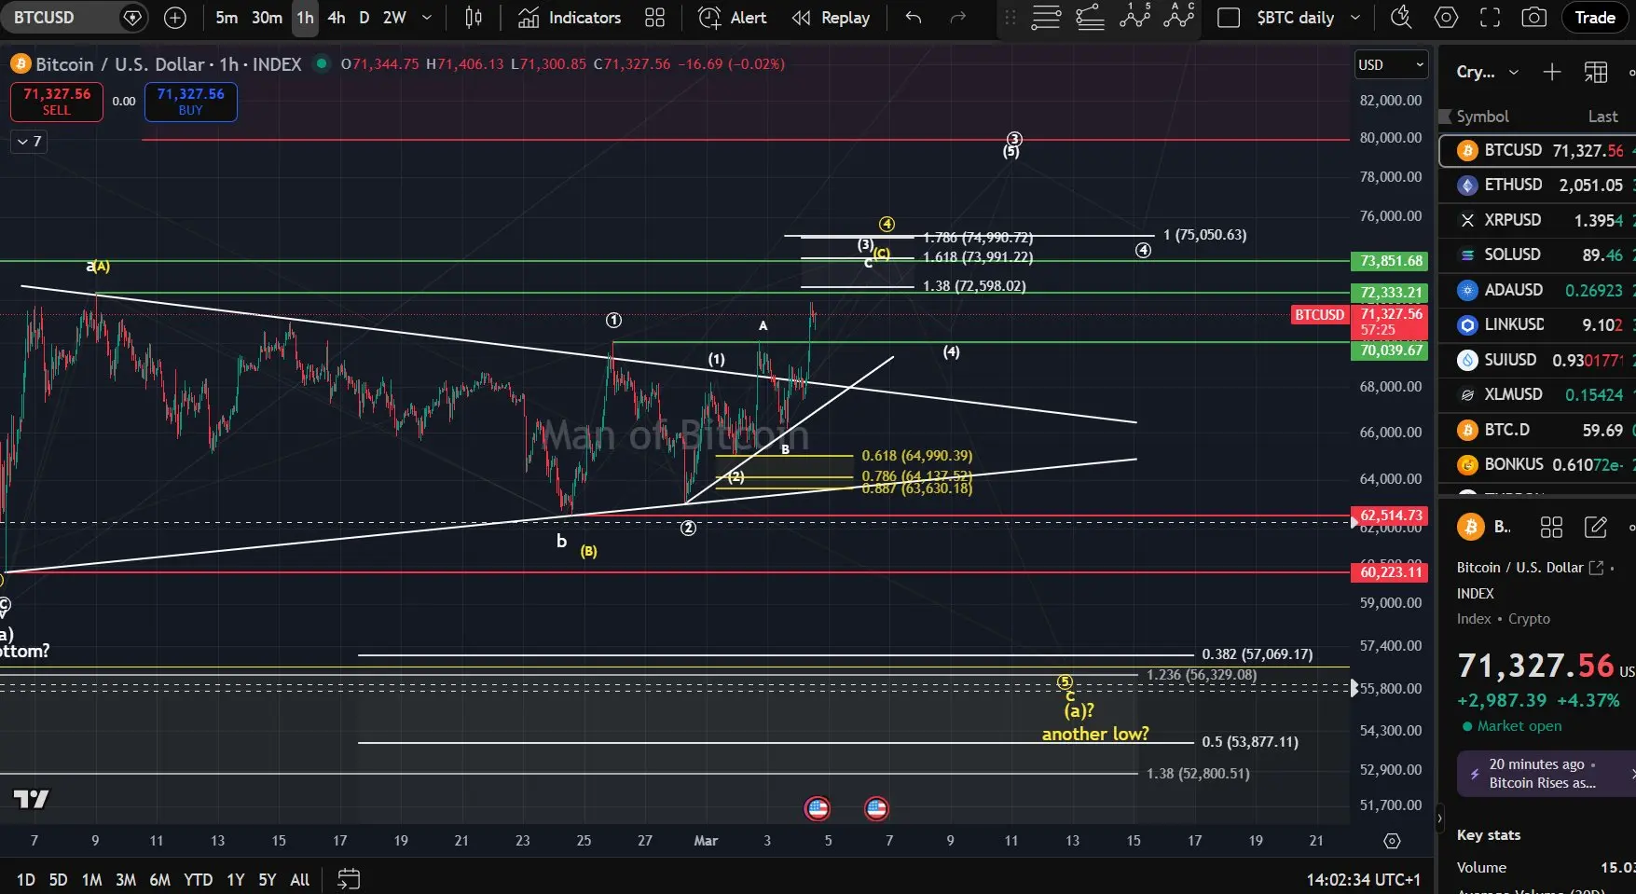
Task: Sort watchlist by Last column
Action: (x=1602, y=117)
